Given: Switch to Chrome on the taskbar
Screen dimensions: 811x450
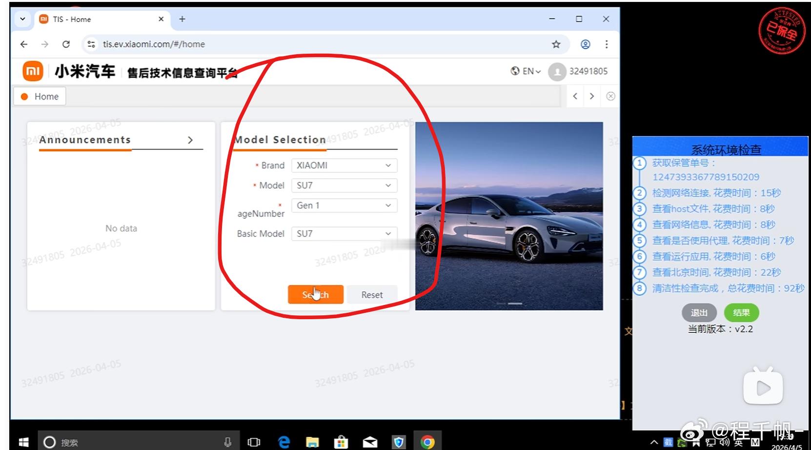Looking at the screenshot, I should pos(427,442).
